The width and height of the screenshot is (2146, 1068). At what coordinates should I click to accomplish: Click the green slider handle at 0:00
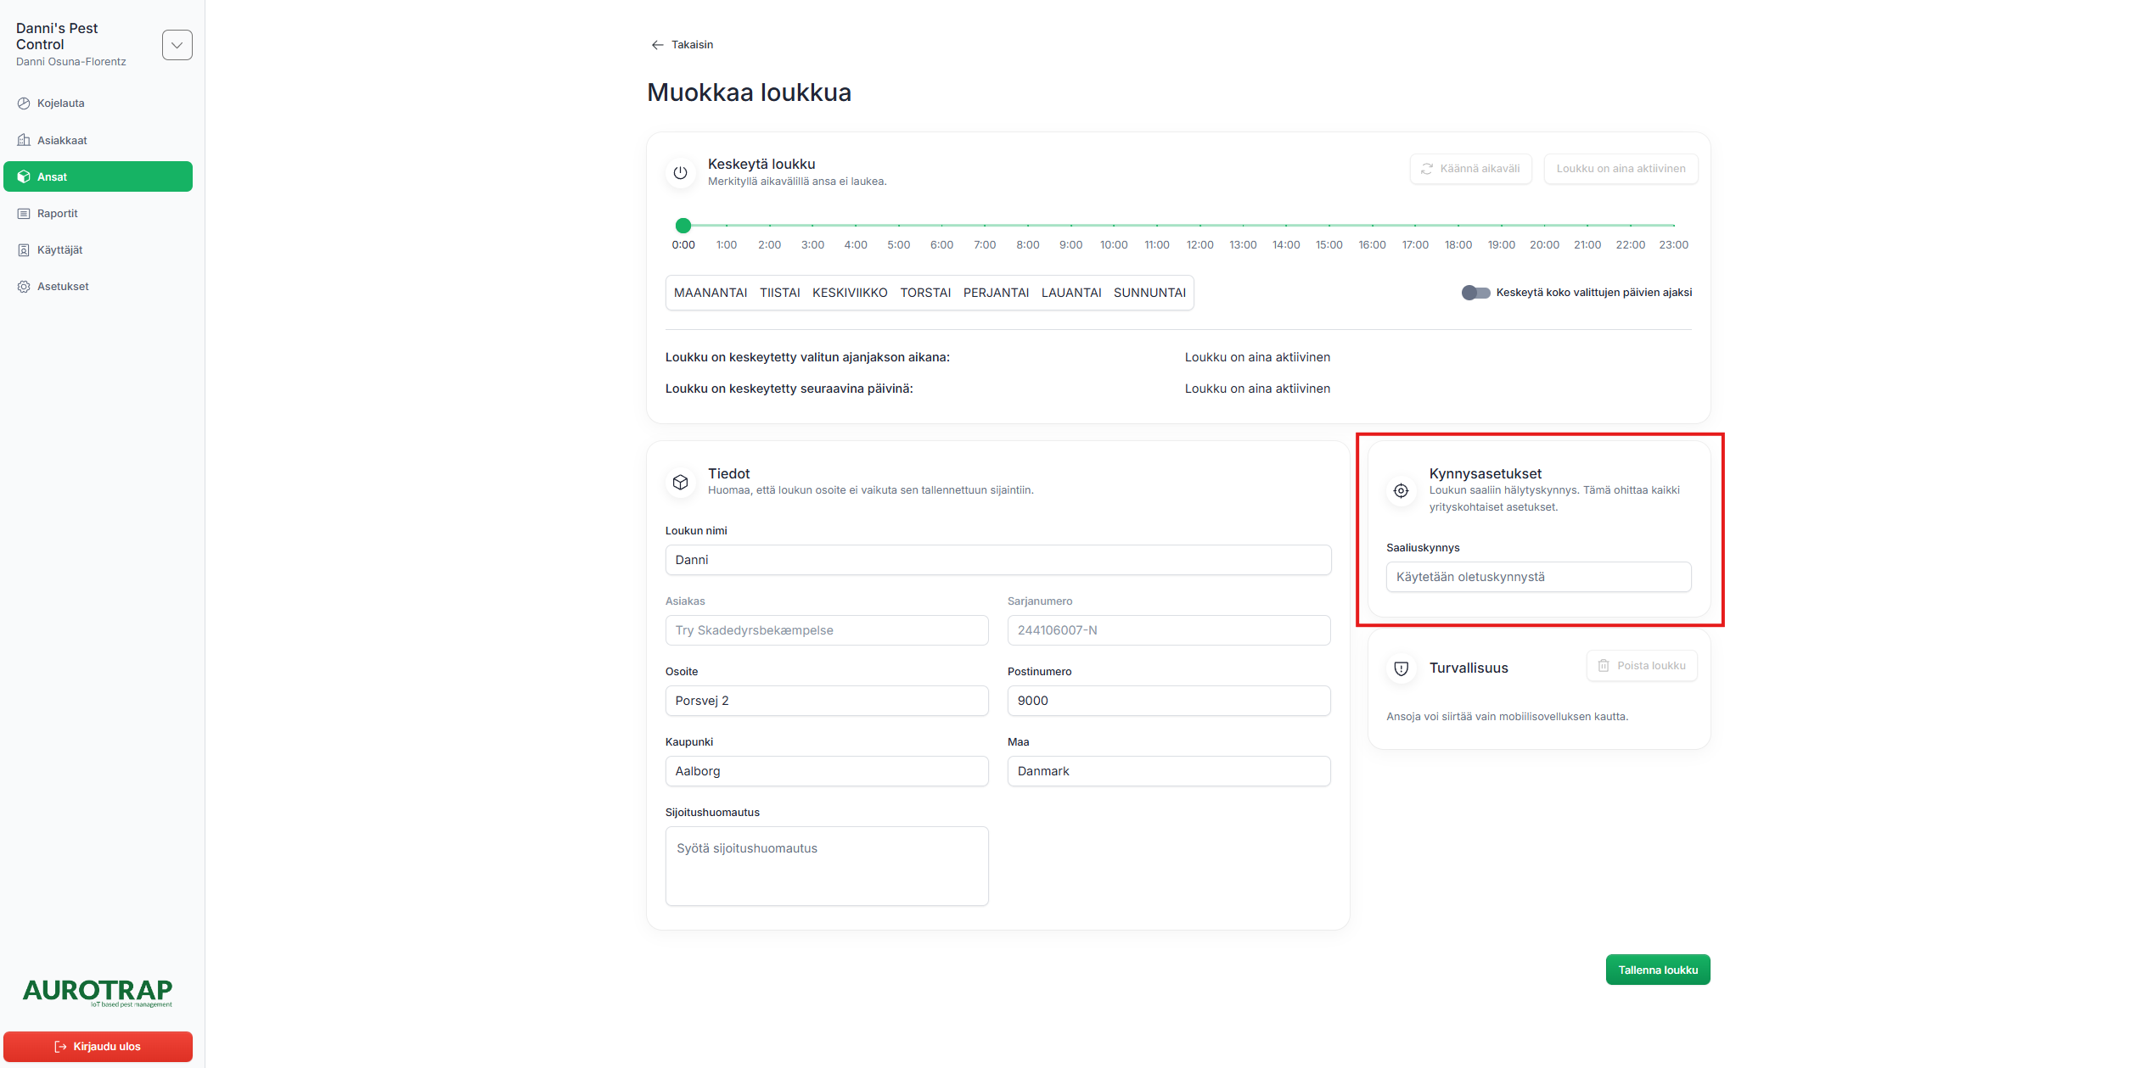tap(683, 226)
